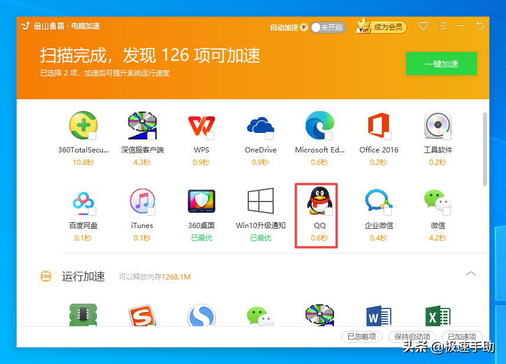Screen dimensions: 506x364
Task: Toggle the 自动加速 switch
Action: [x=328, y=27]
